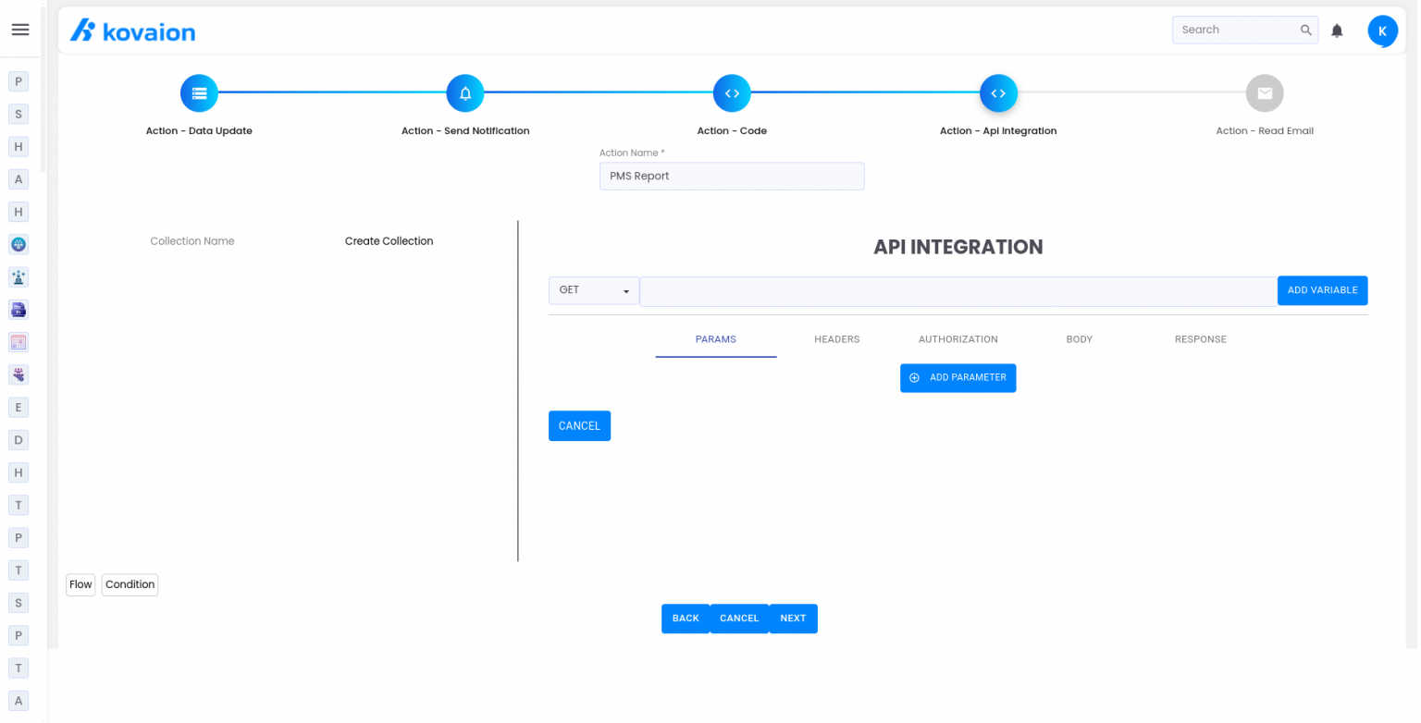Image resolution: width=1421 pixels, height=723 pixels.
Task: Select the Action - Read Email step
Action: click(x=1265, y=92)
